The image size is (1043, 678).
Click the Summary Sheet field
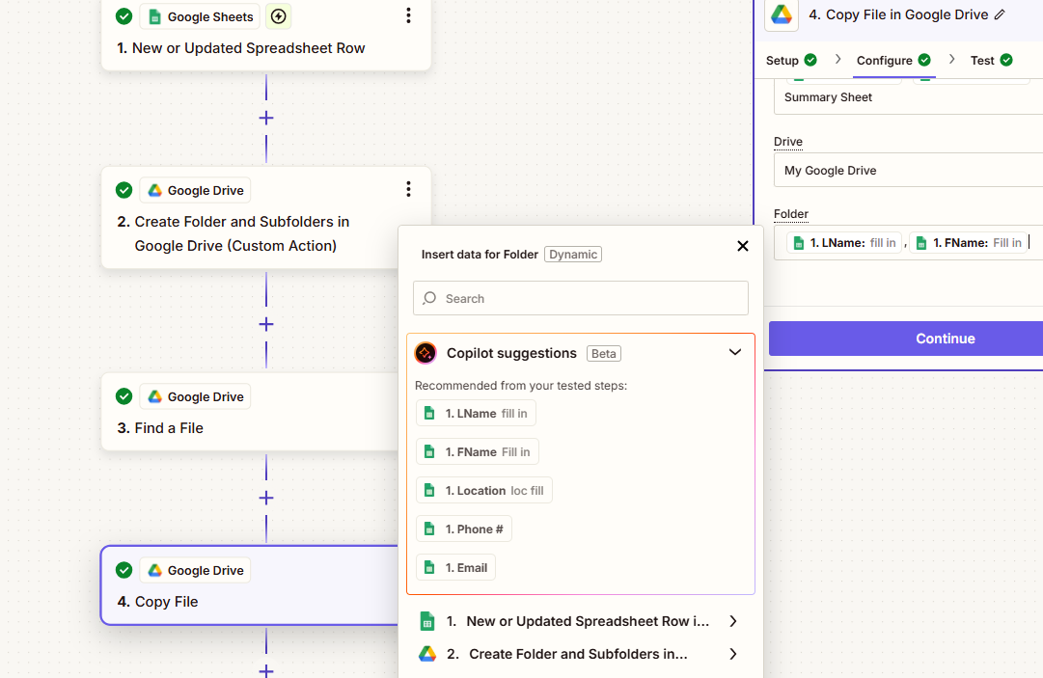tap(908, 97)
